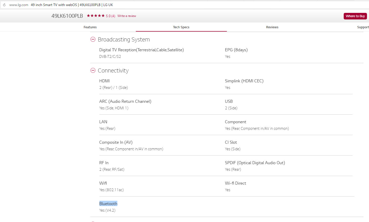Click the Wi-fi Direct spec label

tap(235, 183)
